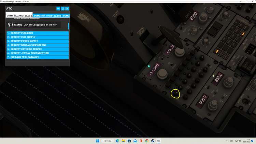
Task: Open the notification badge in the tray
Action: click(x=252, y=141)
